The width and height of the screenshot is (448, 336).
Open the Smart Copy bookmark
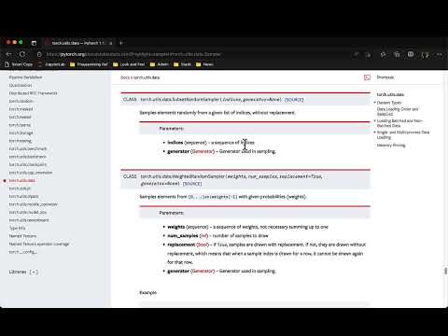[19, 64]
